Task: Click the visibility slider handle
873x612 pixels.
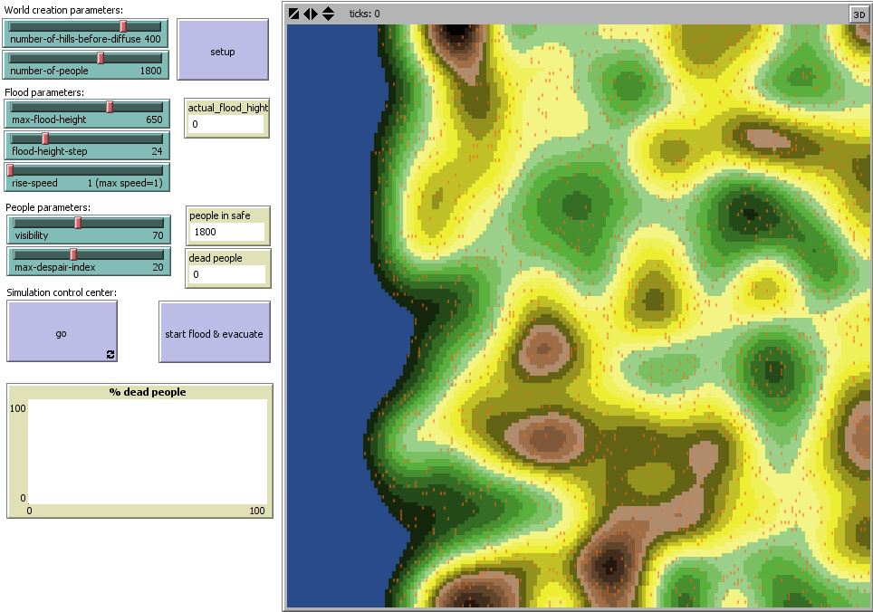Action: click(78, 223)
